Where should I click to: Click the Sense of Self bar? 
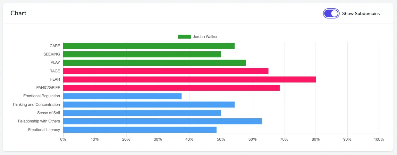[x=142, y=113]
